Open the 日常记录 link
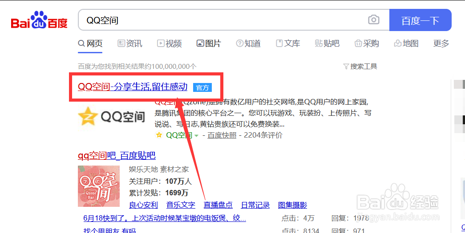The height and width of the screenshot is (233, 465). (x=255, y=205)
